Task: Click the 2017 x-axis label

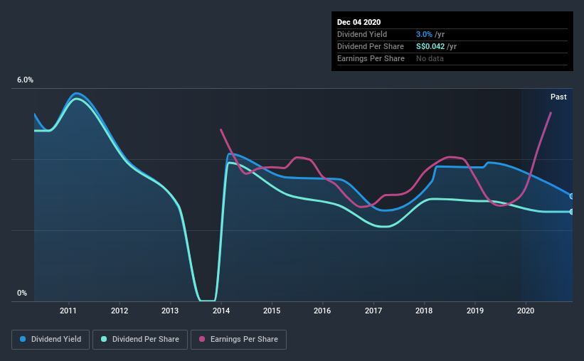Action: pyautogui.click(x=373, y=311)
